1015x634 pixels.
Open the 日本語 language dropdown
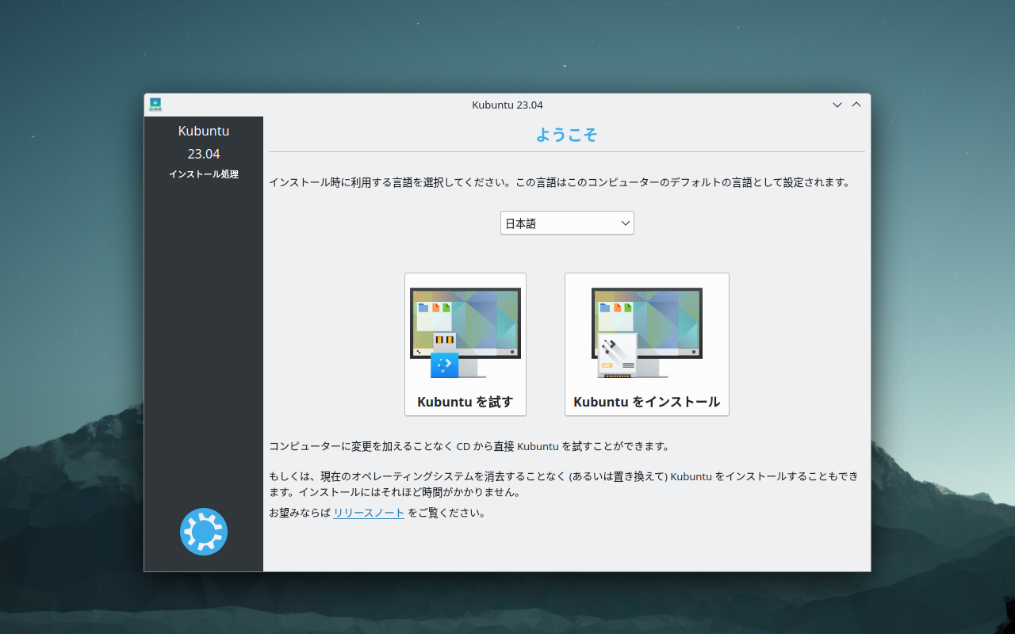pyautogui.click(x=567, y=223)
